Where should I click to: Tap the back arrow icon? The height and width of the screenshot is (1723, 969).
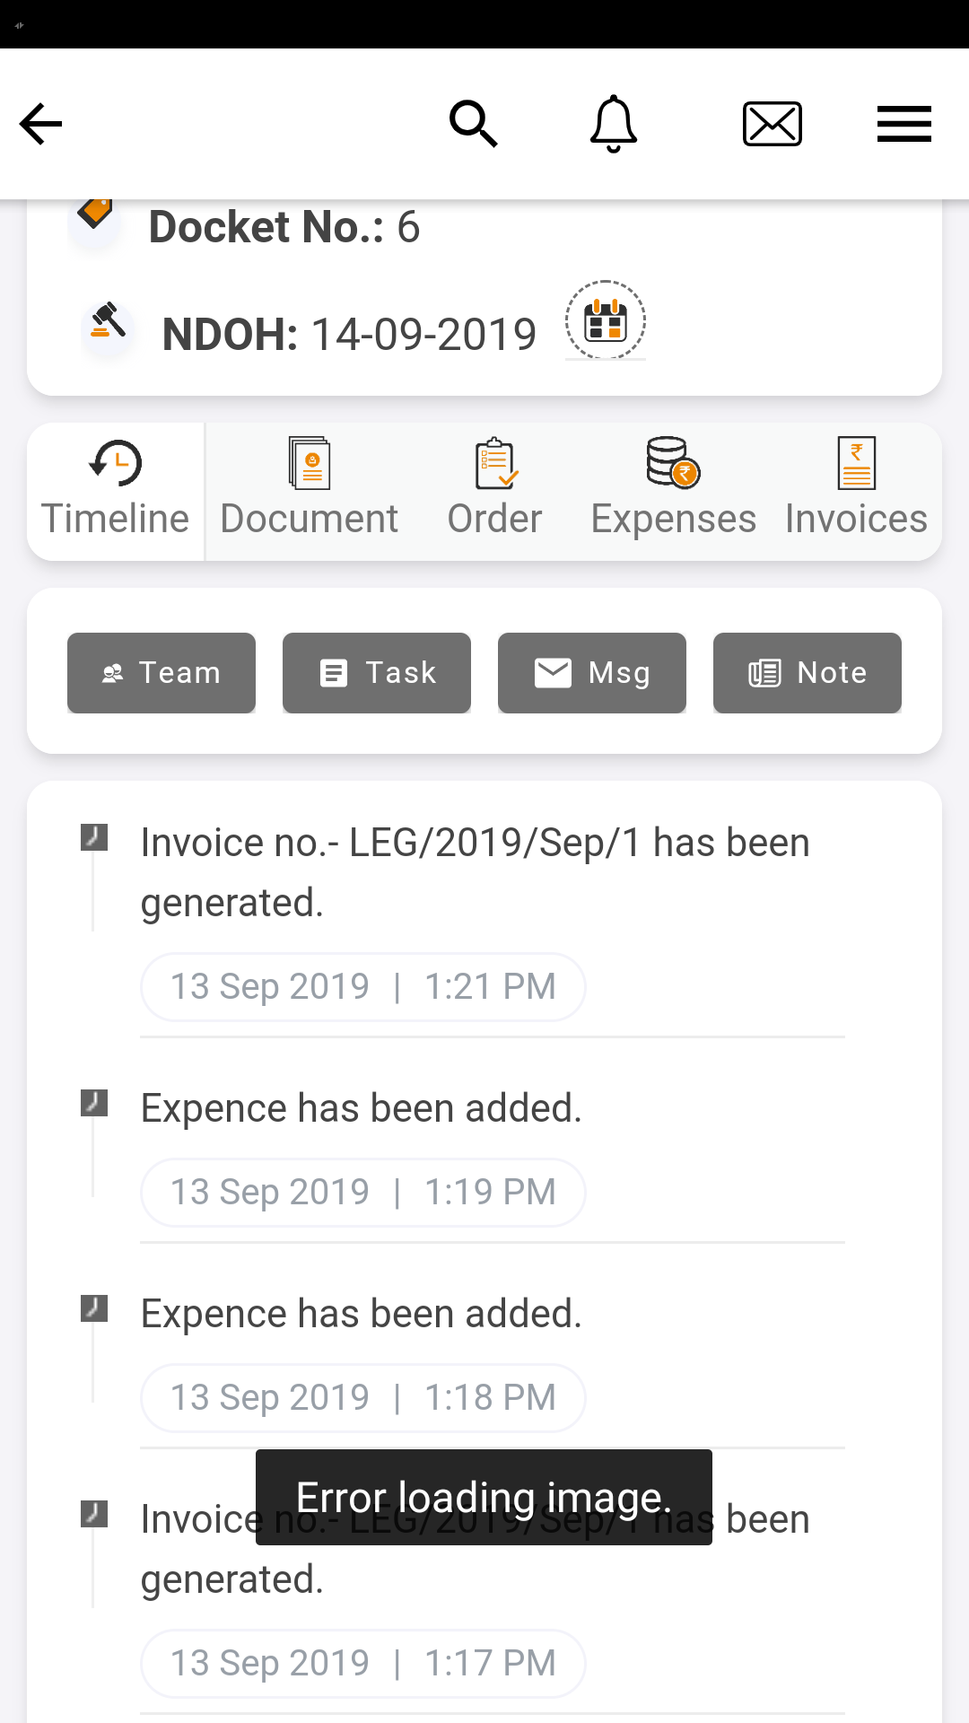tap(41, 124)
